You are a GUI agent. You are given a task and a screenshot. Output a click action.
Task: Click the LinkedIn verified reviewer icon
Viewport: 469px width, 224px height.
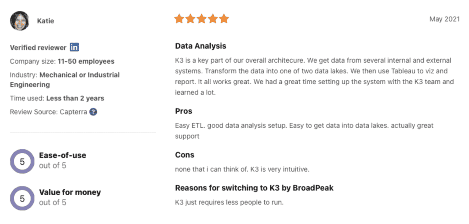pos(74,47)
